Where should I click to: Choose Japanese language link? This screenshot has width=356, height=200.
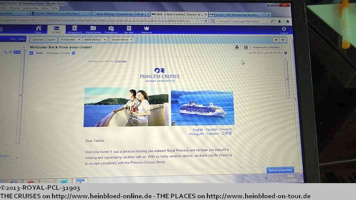pyautogui.click(x=227, y=133)
